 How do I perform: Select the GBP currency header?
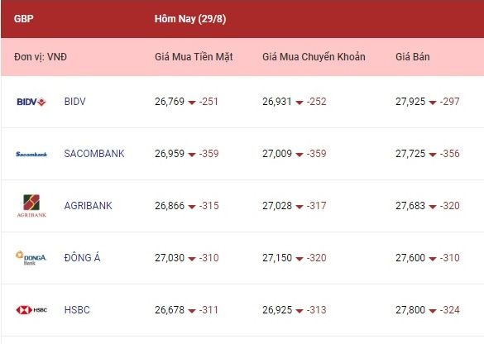coord(23,19)
